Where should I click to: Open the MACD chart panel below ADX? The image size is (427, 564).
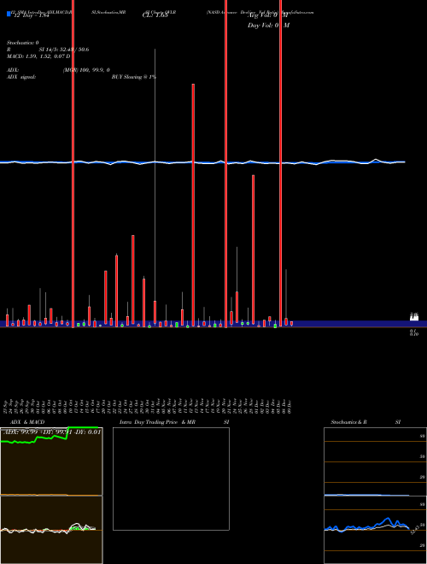point(51,530)
